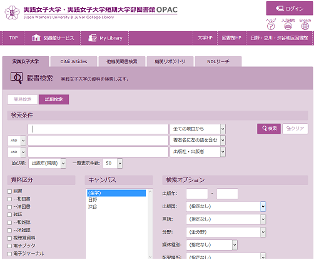
Task: Check the 図書 checkbox
Action: coord(9,191)
